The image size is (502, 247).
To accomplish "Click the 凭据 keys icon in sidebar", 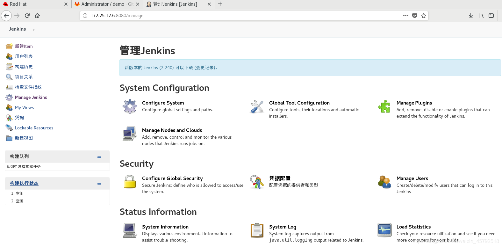I will click(x=9, y=118).
